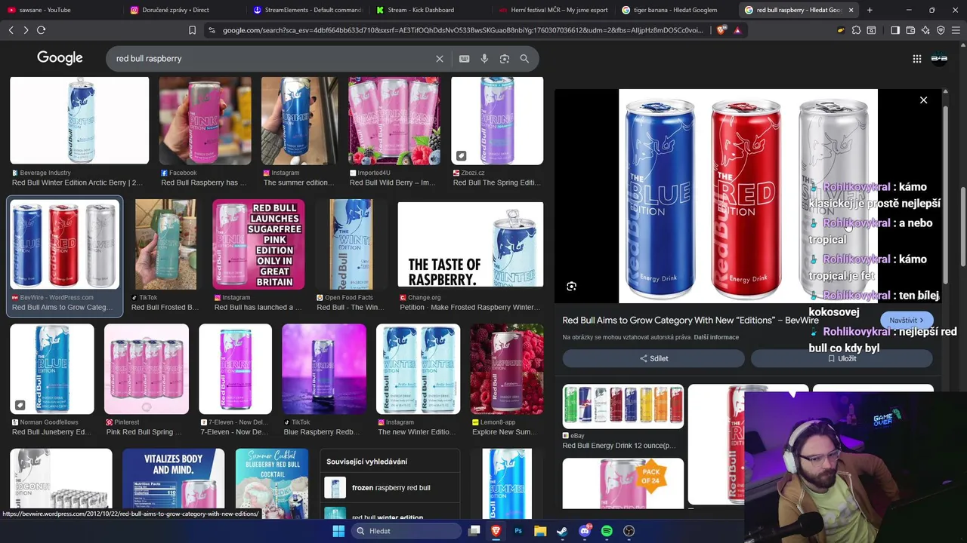Open the Open Food Facts Winter thumbnail
The height and width of the screenshot is (543, 967).
coord(351,244)
